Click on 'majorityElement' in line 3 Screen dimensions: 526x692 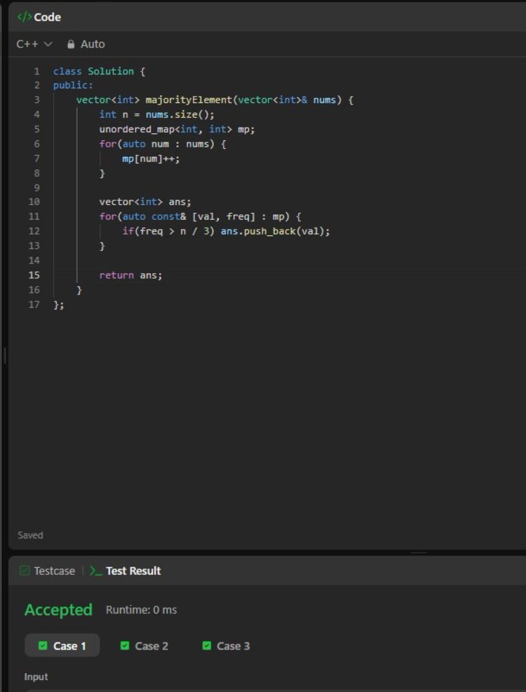tap(188, 100)
